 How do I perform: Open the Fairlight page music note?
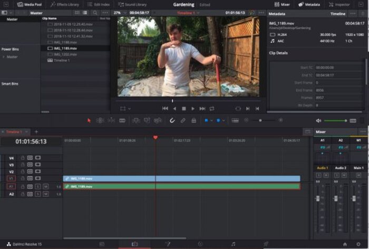point(233,244)
